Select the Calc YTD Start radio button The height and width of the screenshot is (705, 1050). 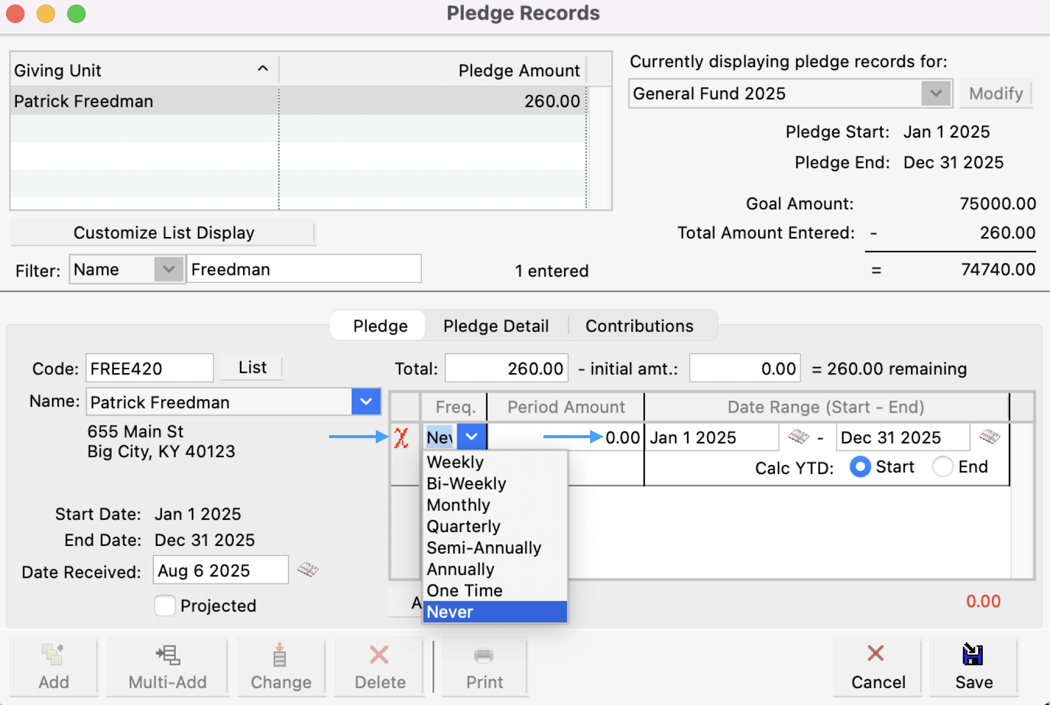(859, 467)
